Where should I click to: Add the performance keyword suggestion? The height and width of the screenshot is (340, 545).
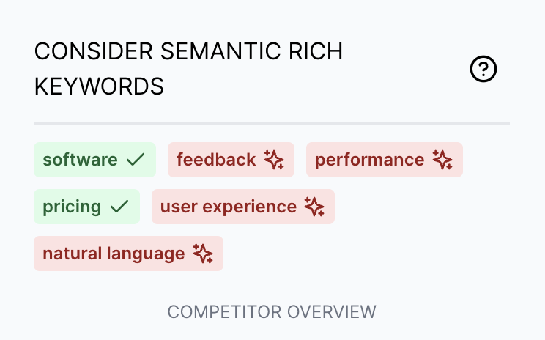pos(385,160)
